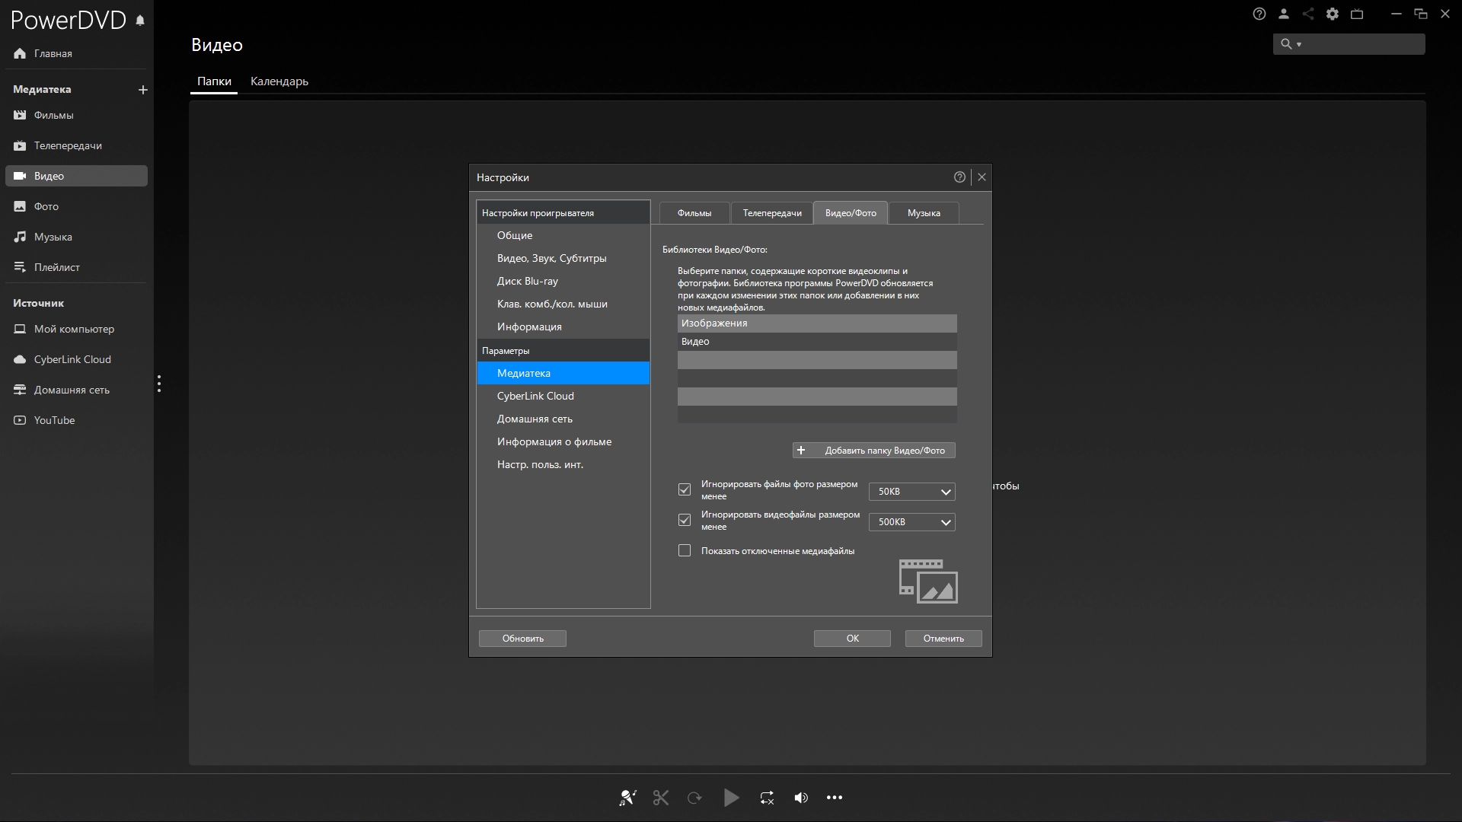
Task: Open the 50KB photo size dropdown
Action: [x=911, y=492]
